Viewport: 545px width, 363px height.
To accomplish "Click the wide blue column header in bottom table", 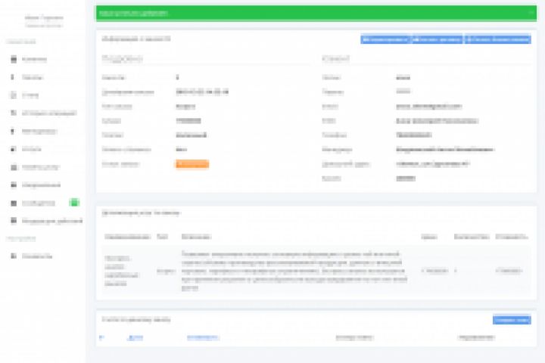I will (x=203, y=337).
